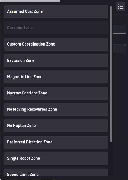This screenshot has width=128, height=180.
Task: Click scrollbar track below the thumb
Action: click(111, 159)
